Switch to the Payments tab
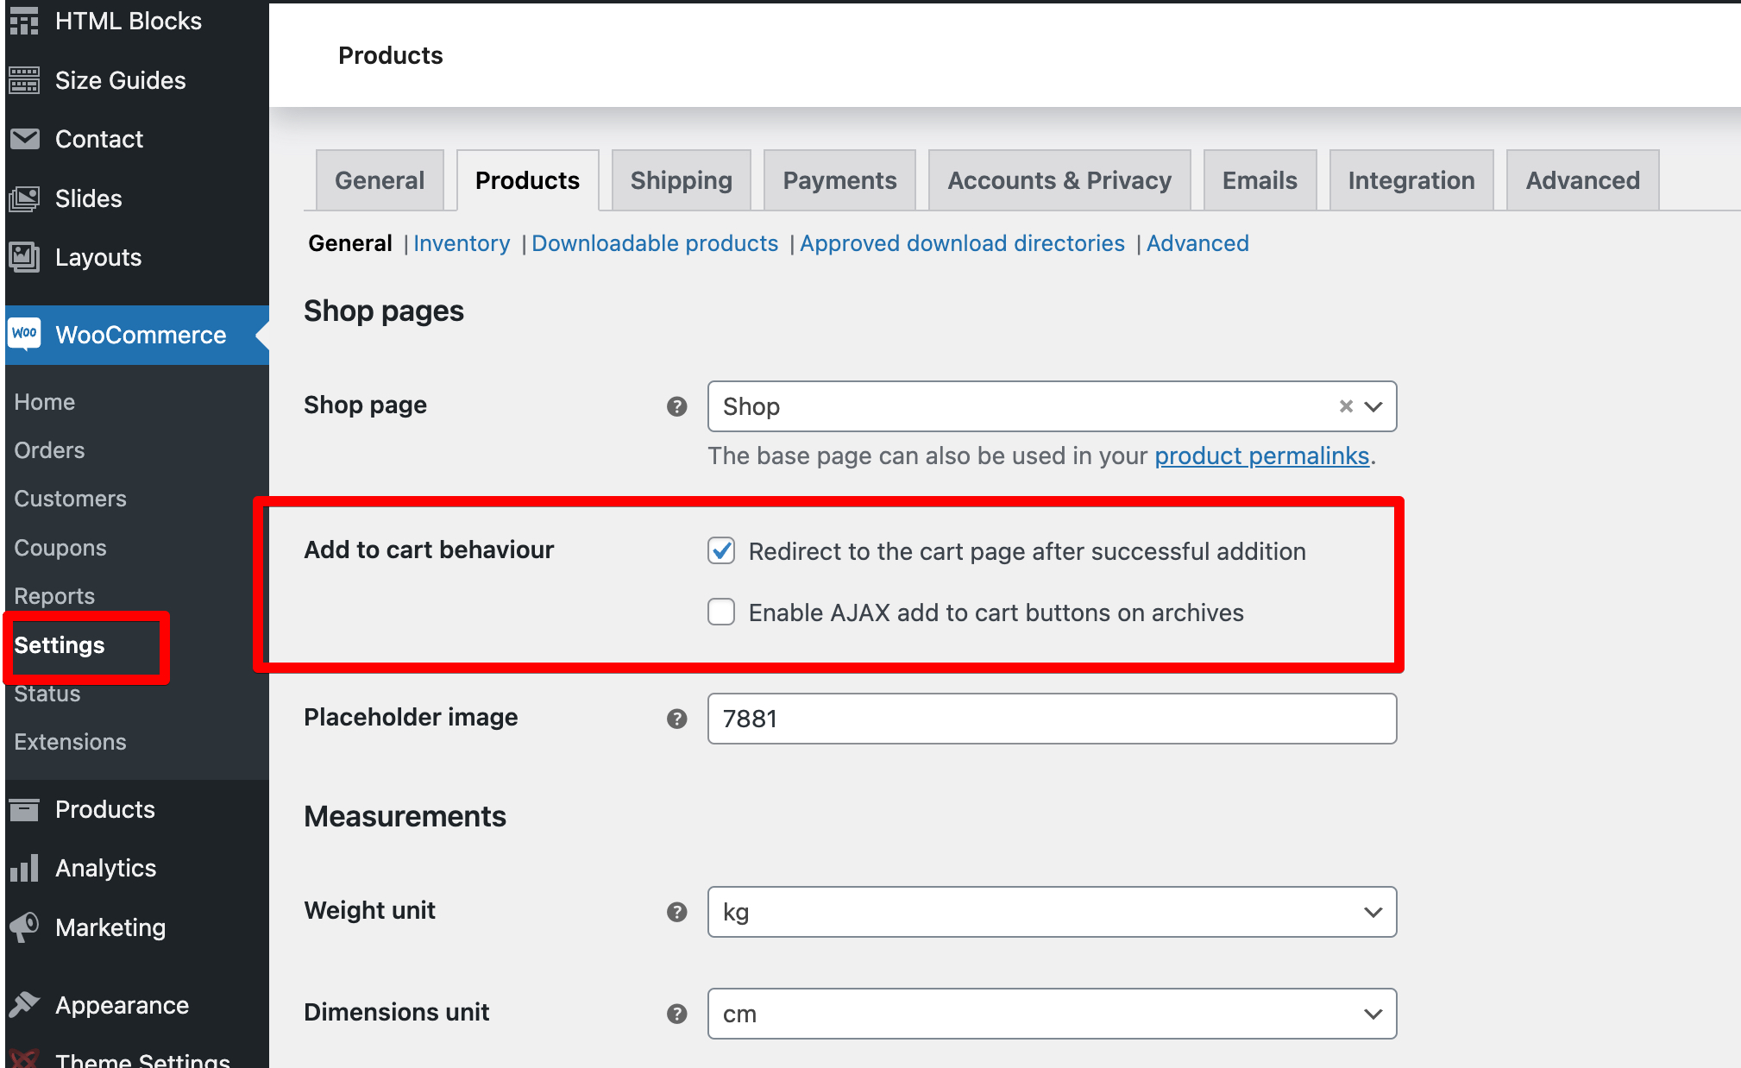This screenshot has width=1741, height=1068. (839, 180)
